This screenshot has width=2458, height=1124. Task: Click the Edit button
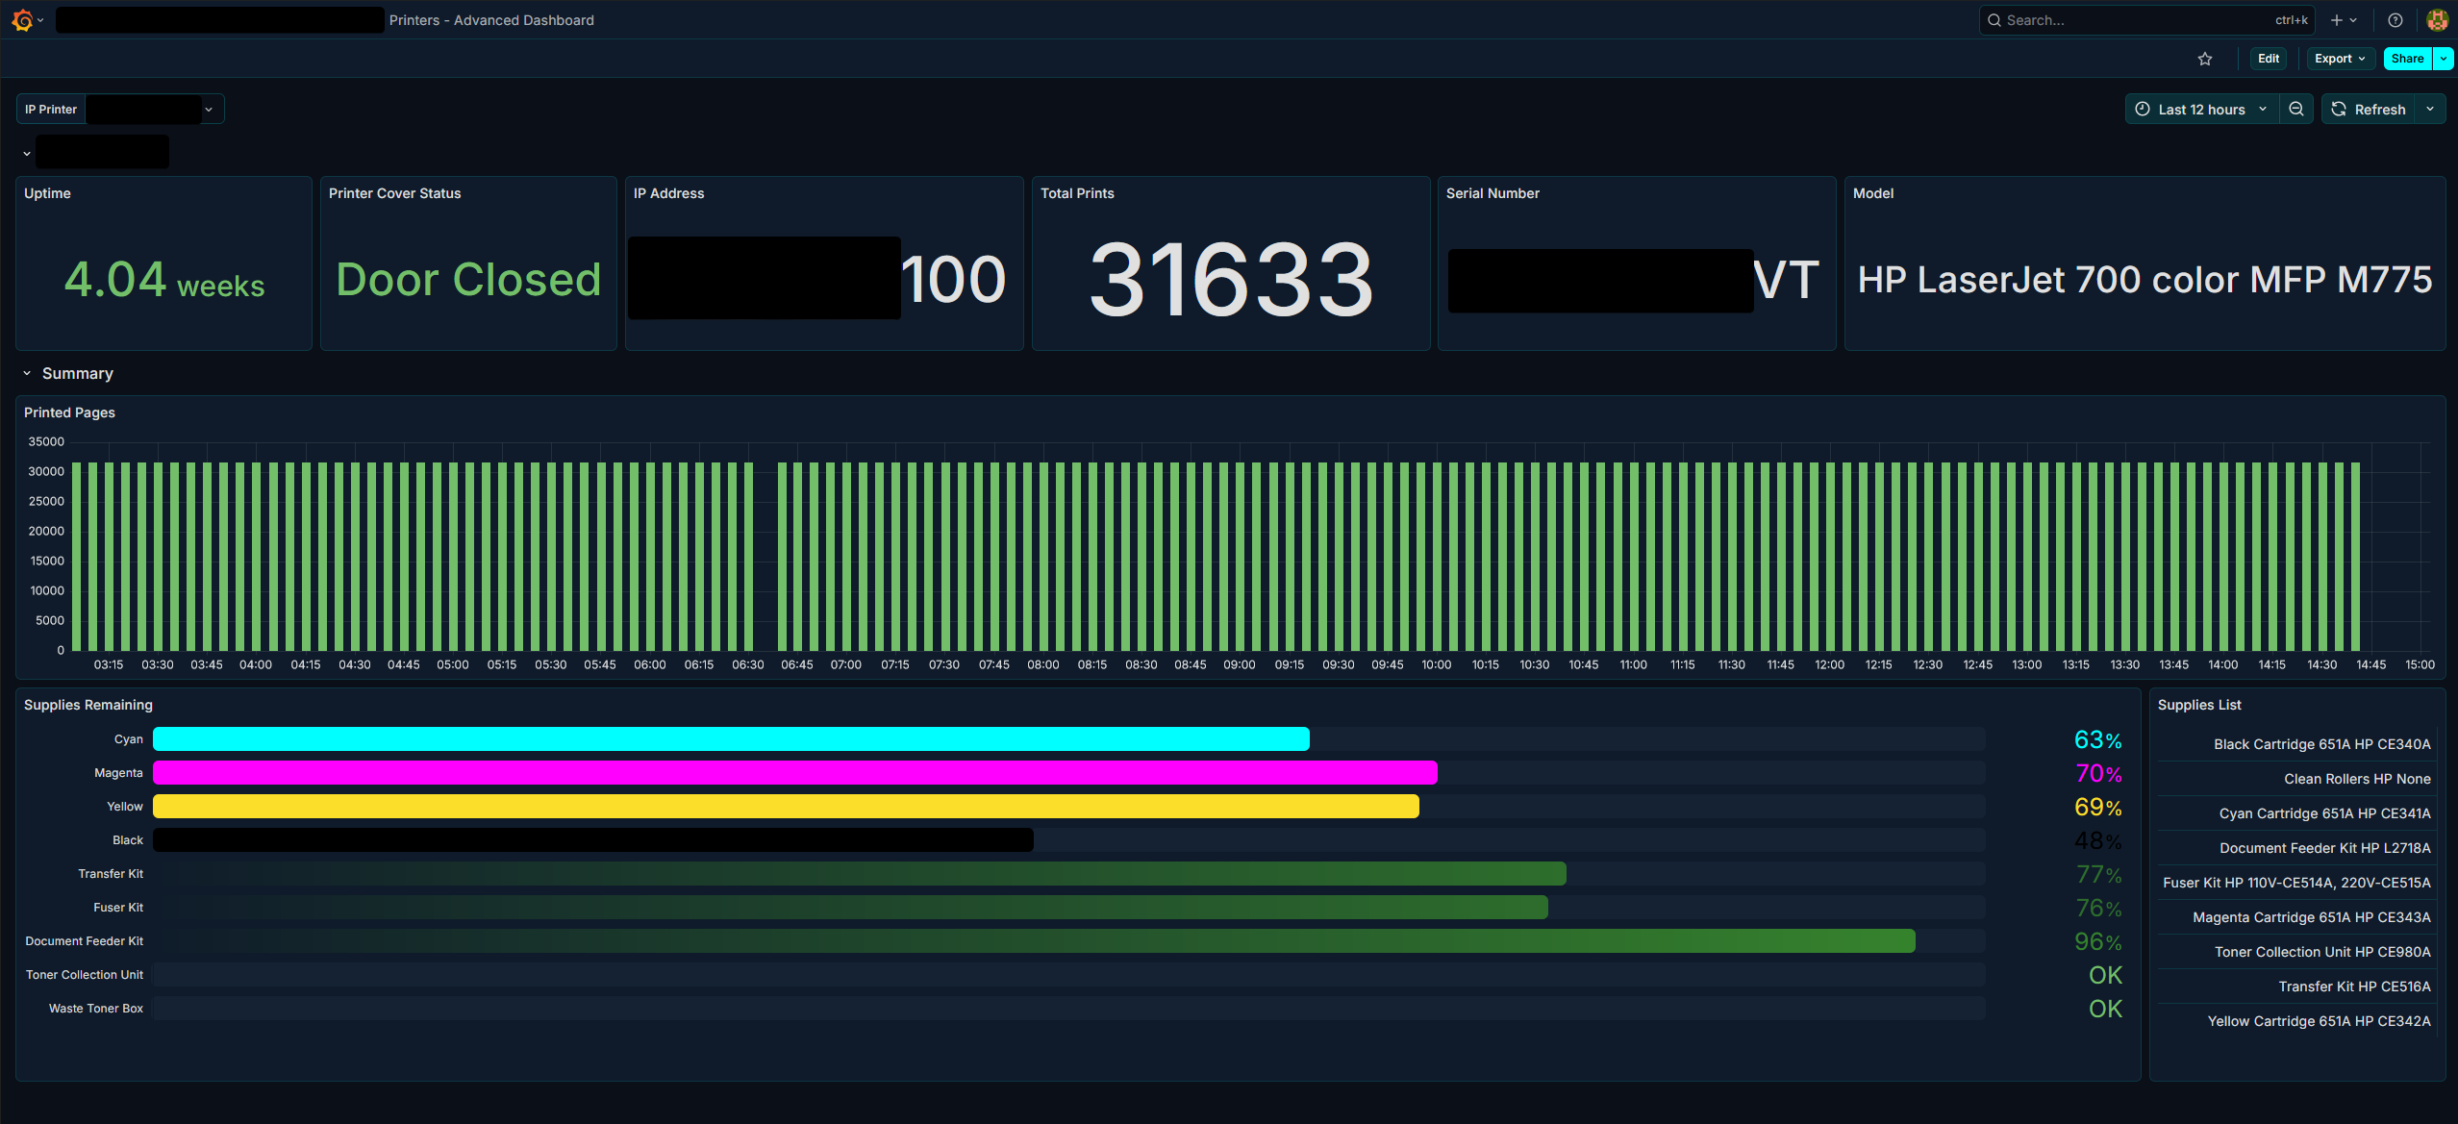(x=2269, y=59)
